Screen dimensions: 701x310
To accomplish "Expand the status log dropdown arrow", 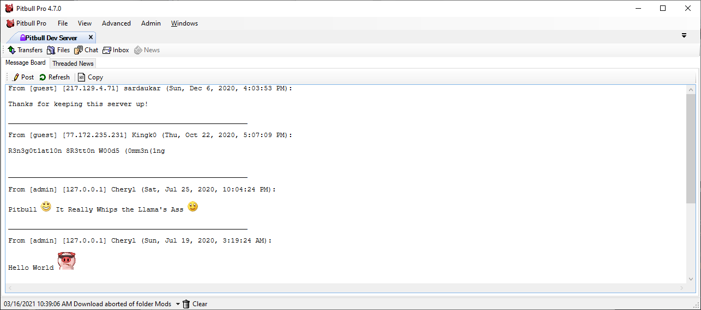I will (178, 304).
